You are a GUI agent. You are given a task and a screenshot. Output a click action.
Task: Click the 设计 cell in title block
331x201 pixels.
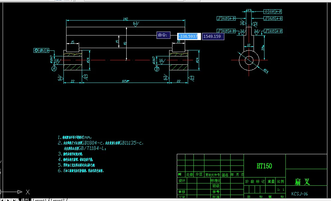(182, 180)
